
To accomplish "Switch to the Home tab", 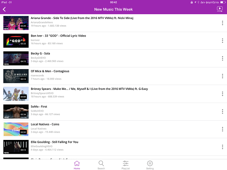I will (x=77, y=165).
